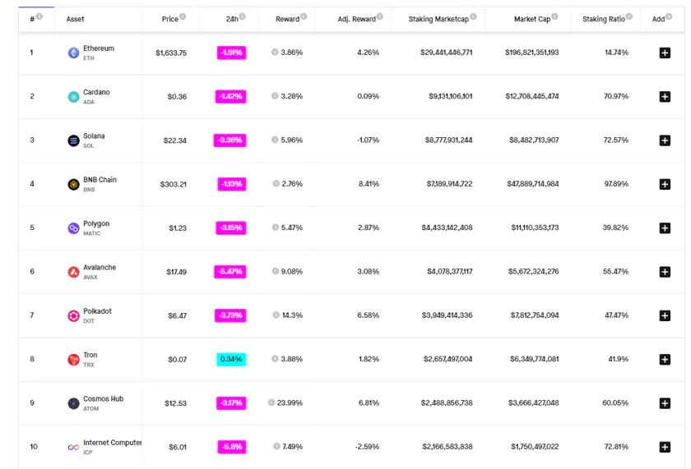The image size is (691, 469).
Task: Open info icon beside Reward header
Action: 304,16
